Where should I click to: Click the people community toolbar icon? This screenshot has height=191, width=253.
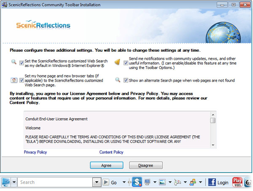(193, 182)
